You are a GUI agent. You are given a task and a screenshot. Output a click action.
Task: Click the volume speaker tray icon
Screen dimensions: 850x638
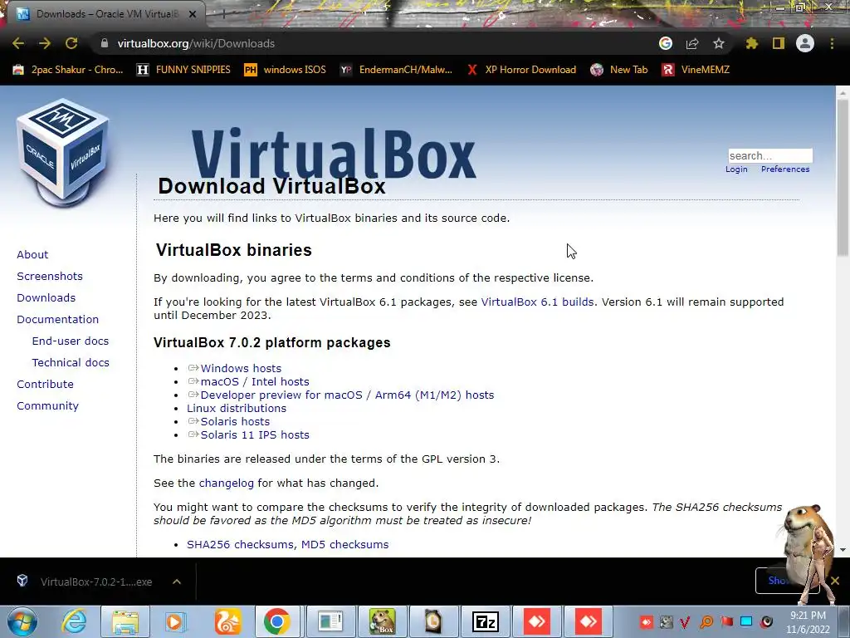coord(766,621)
